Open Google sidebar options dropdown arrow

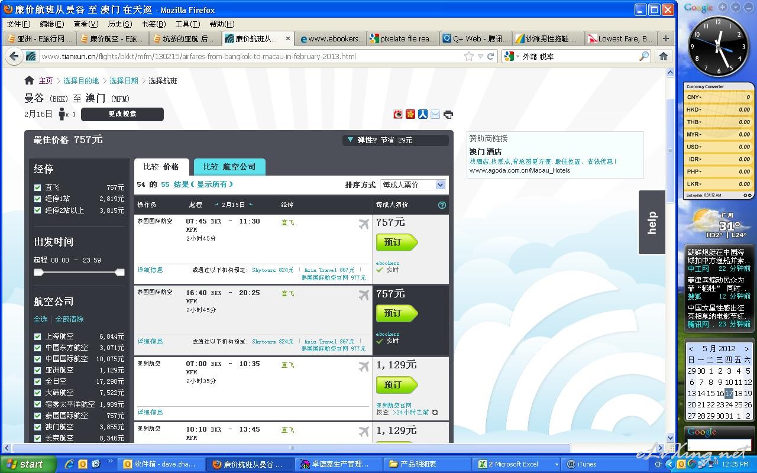pyautogui.click(x=736, y=7)
